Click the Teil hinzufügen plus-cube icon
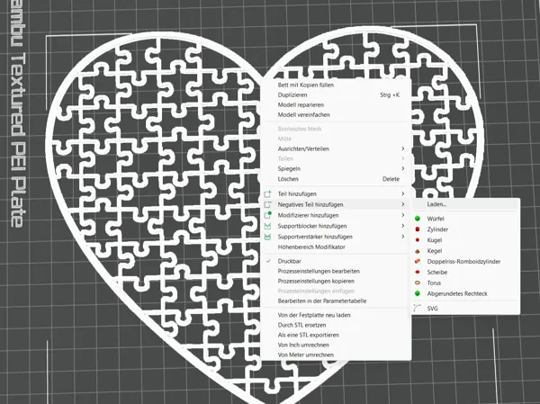540x404 pixels. (x=267, y=194)
